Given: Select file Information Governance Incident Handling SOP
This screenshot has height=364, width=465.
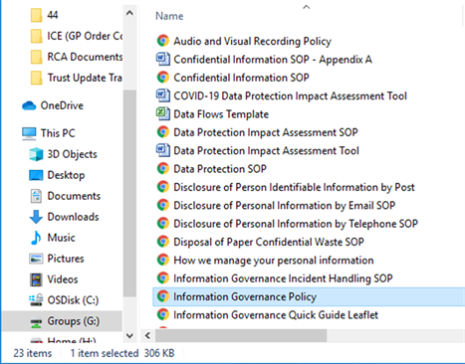Looking at the screenshot, I should (283, 278).
